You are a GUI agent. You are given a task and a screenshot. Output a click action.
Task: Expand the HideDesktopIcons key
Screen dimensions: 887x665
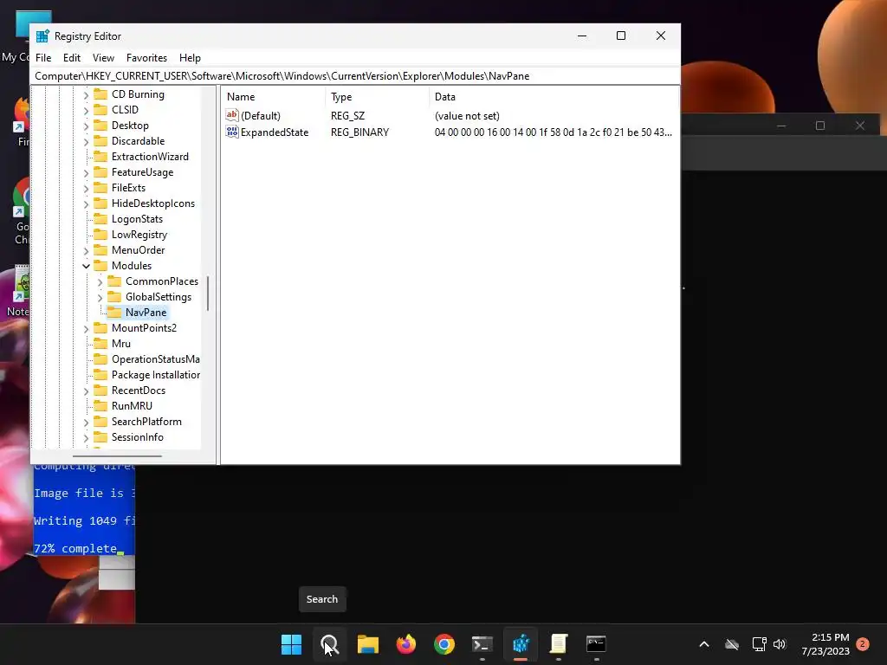(x=86, y=203)
